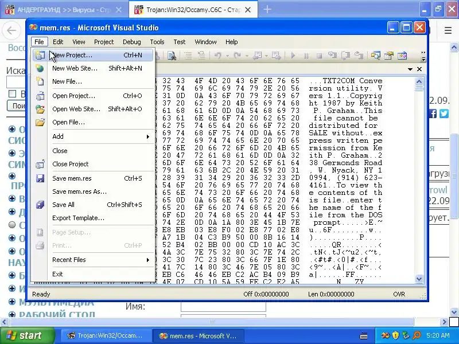Viewport: 459px width, 344px height.
Task: Close the mem.res document with X
Action: pyautogui.click(x=419, y=69)
